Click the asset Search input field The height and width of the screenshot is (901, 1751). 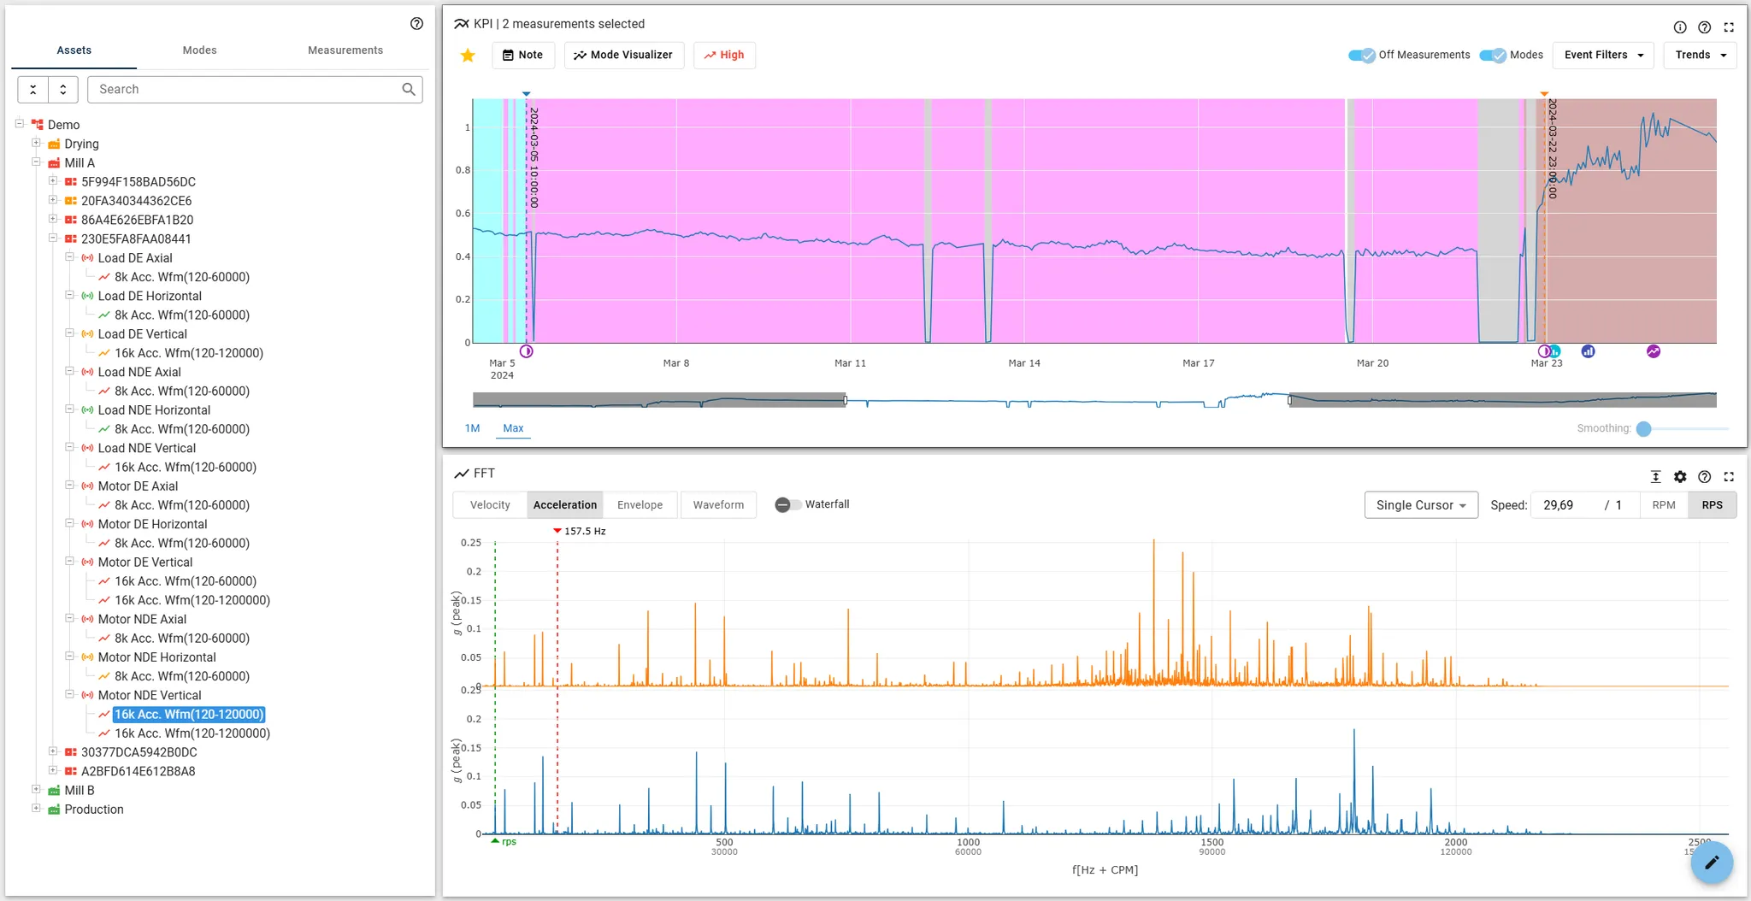click(x=255, y=89)
